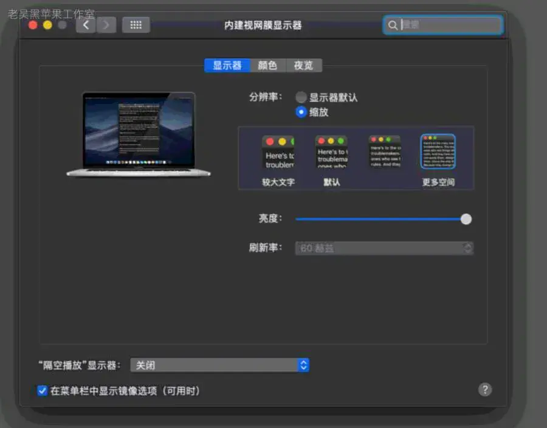Screen dimensions: 547x428
Task: Click the MacBook display preview image
Action: (139, 134)
